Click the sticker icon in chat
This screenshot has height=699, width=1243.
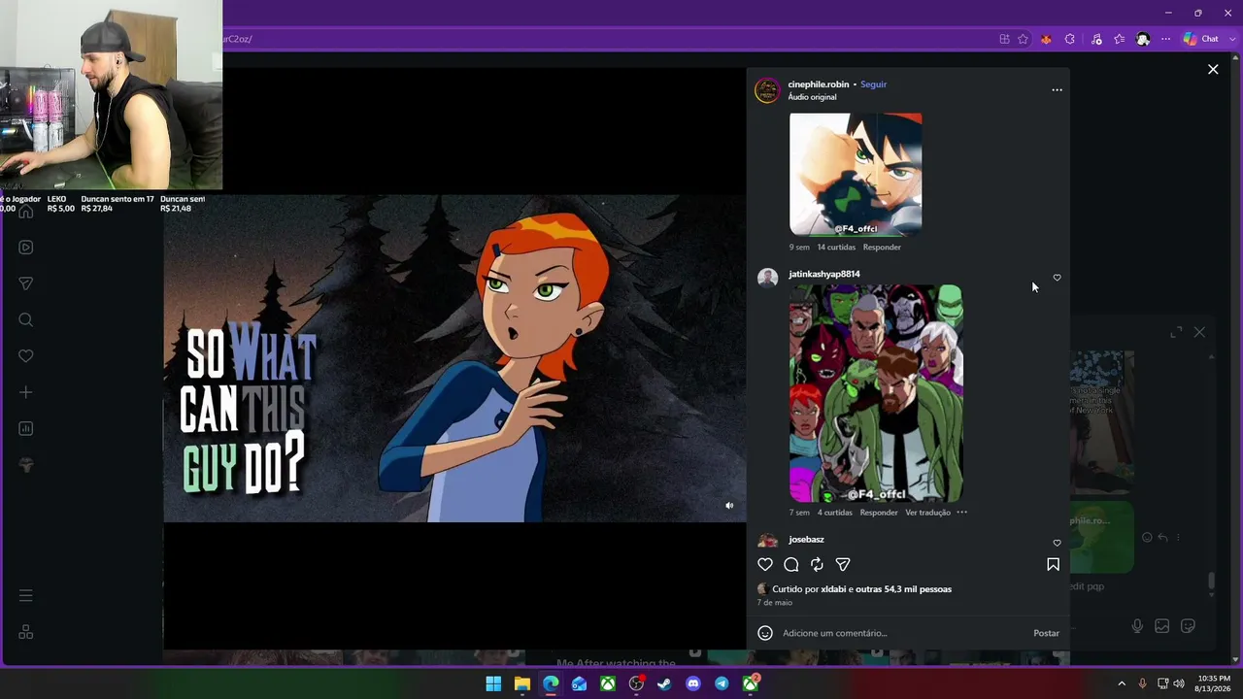[1188, 626]
